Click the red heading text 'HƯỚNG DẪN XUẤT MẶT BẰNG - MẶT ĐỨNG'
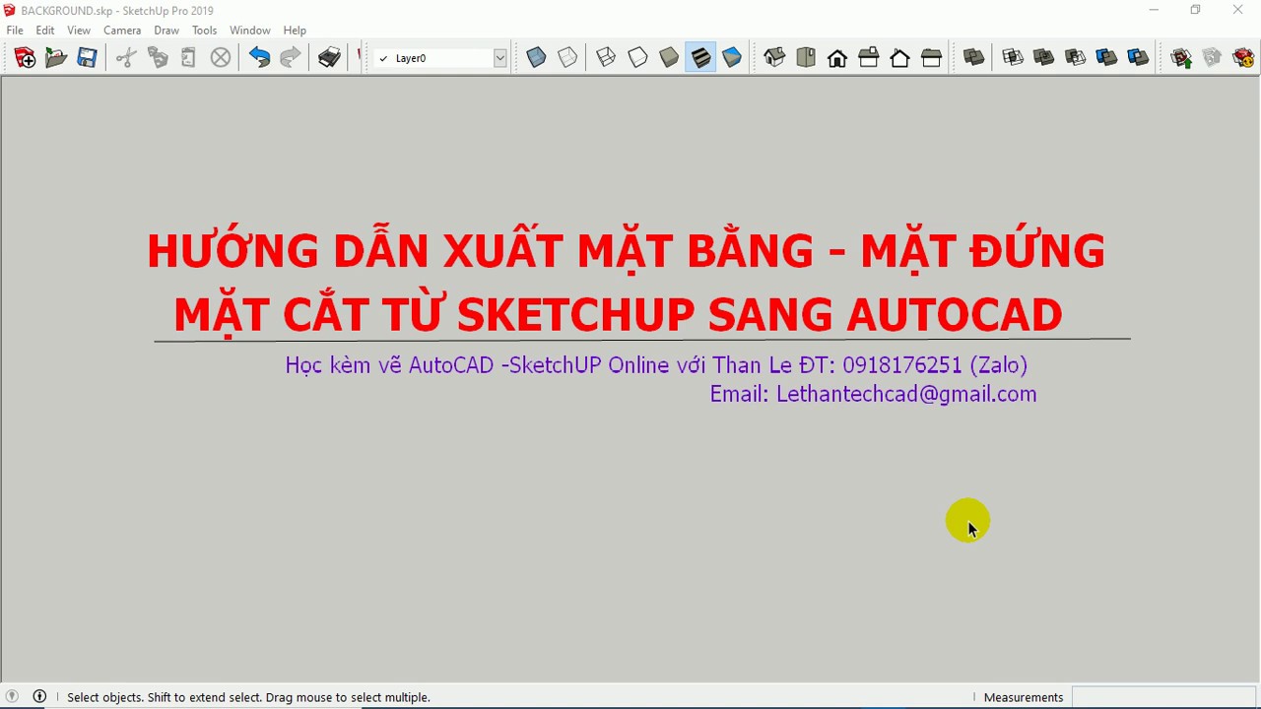This screenshot has height=709, width=1261. [626, 251]
